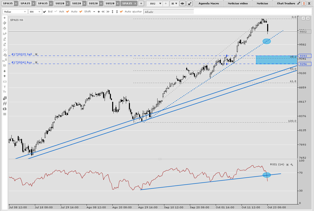Select the single text label tool
The width and height of the screenshot is (314, 211).
4,87
